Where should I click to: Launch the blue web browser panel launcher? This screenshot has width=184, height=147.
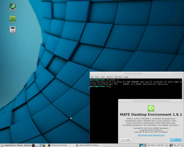coord(40,145)
